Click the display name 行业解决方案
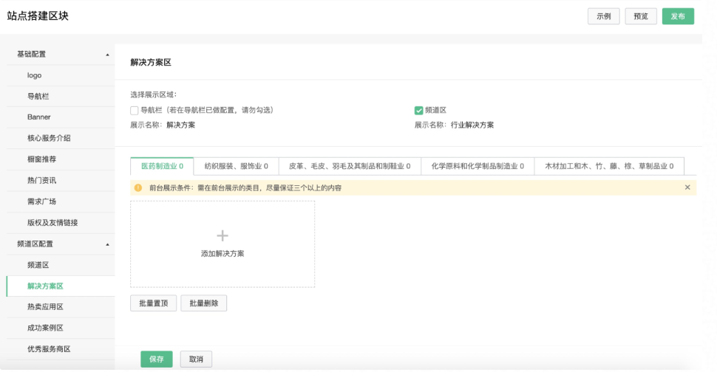Screen dimensions: 717x372 point(472,125)
